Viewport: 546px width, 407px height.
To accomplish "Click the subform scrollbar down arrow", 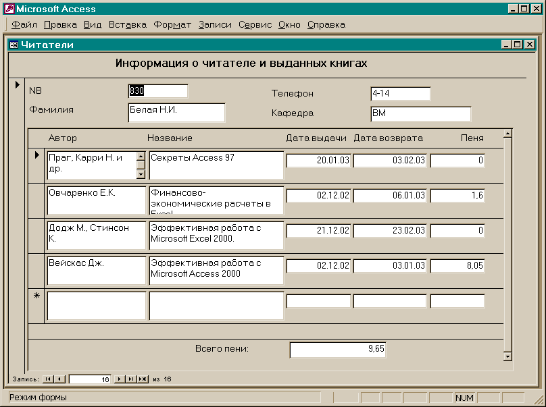I will tap(507, 356).
